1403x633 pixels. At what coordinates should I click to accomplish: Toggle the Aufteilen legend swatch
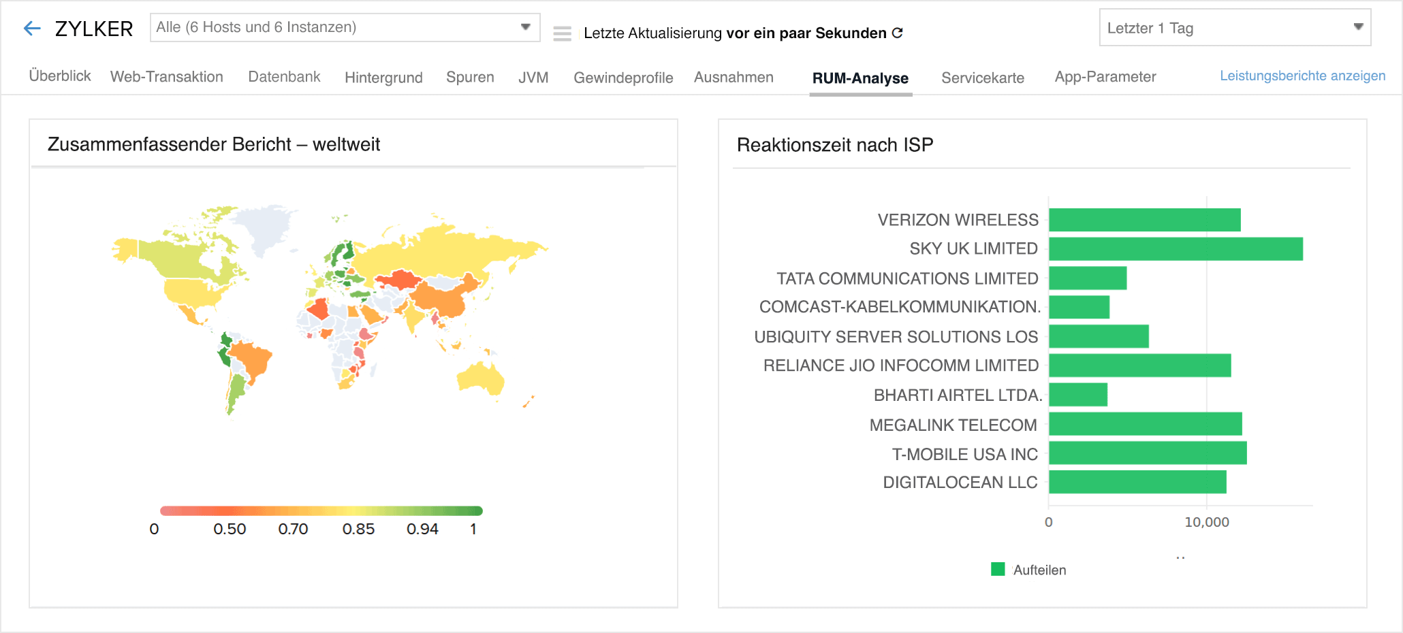coord(998,570)
